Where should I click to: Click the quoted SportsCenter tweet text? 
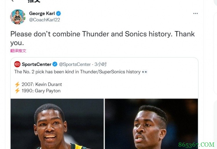77,72
